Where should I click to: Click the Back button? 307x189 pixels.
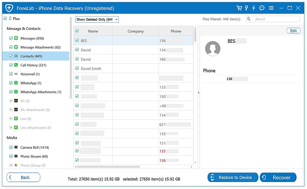tap(23, 177)
